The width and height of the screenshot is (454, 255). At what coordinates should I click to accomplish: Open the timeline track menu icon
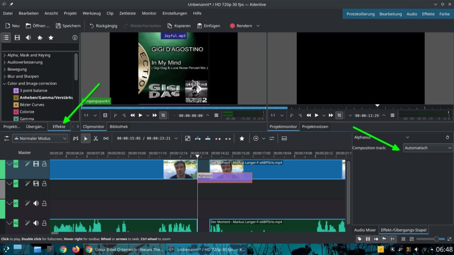point(7,139)
